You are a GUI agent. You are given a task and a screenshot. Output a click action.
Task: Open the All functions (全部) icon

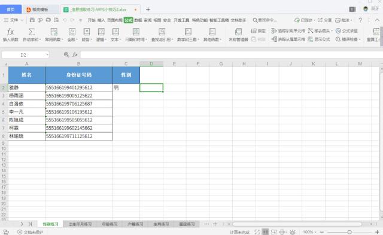(72, 32)
